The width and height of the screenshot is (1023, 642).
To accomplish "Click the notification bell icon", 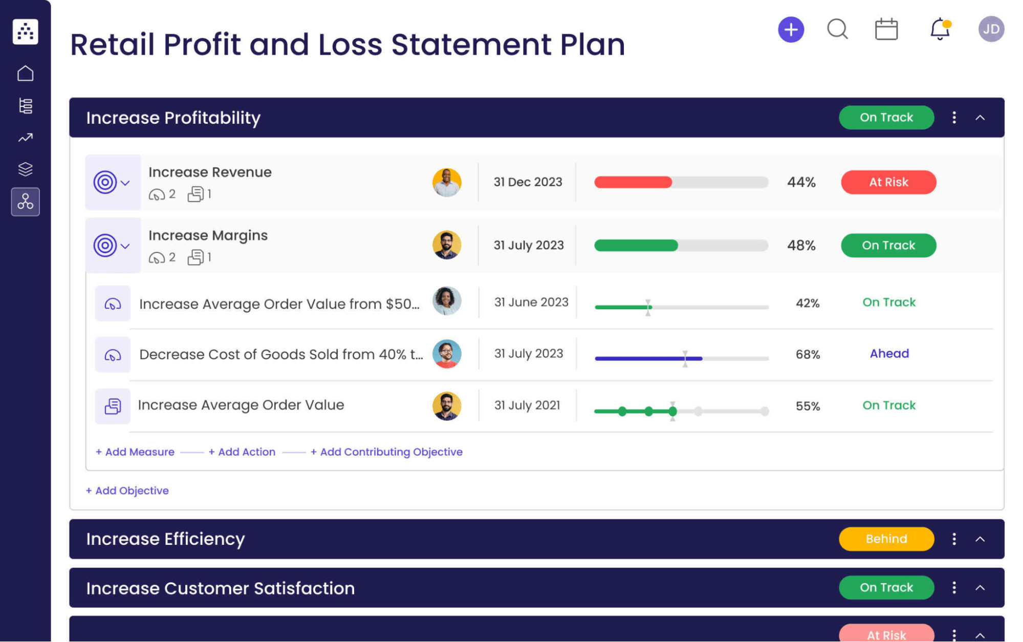I will [940, 30].
